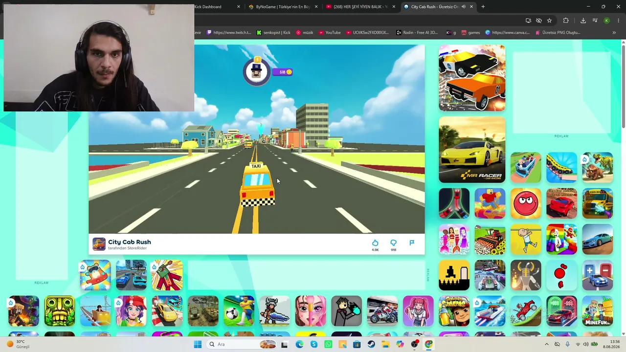Open the MineFun game thumbnail
This screenshot has height=352, width=626.
coord(598,311)
